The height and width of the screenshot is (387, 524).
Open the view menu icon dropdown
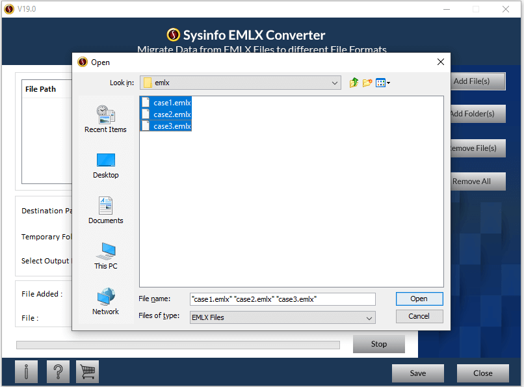[x=383, y=83]
